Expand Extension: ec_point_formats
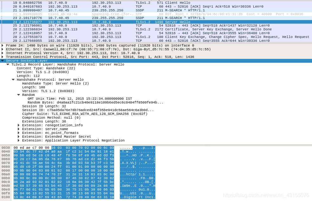This screenshot has width=312, height=201. 18,133
